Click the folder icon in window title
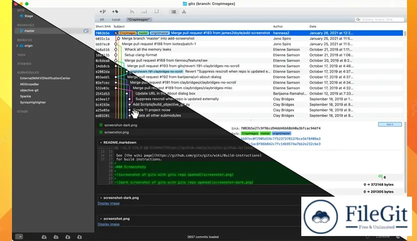Viewport: 417px width, 241px height. coord(185,3)
